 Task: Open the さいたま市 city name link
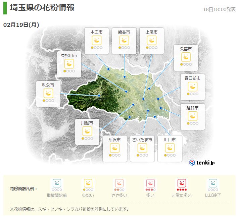coord(142,140)
